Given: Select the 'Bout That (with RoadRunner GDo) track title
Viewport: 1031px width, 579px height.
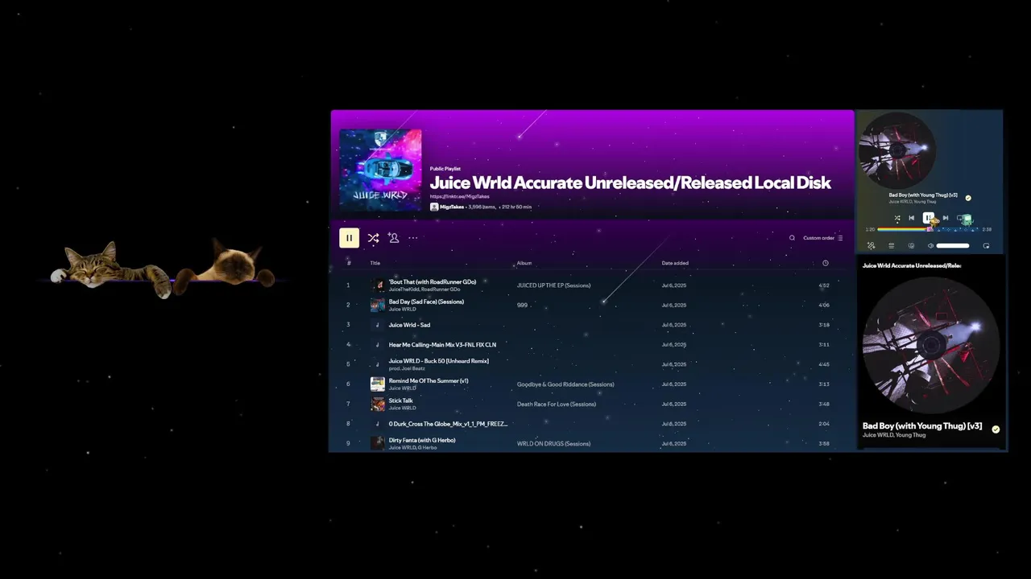Looking at the screenshot, I should point(433,282).
